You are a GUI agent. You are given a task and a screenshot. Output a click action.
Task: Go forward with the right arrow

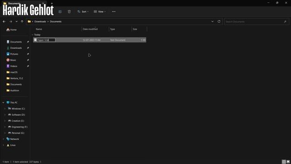point(11,21)
